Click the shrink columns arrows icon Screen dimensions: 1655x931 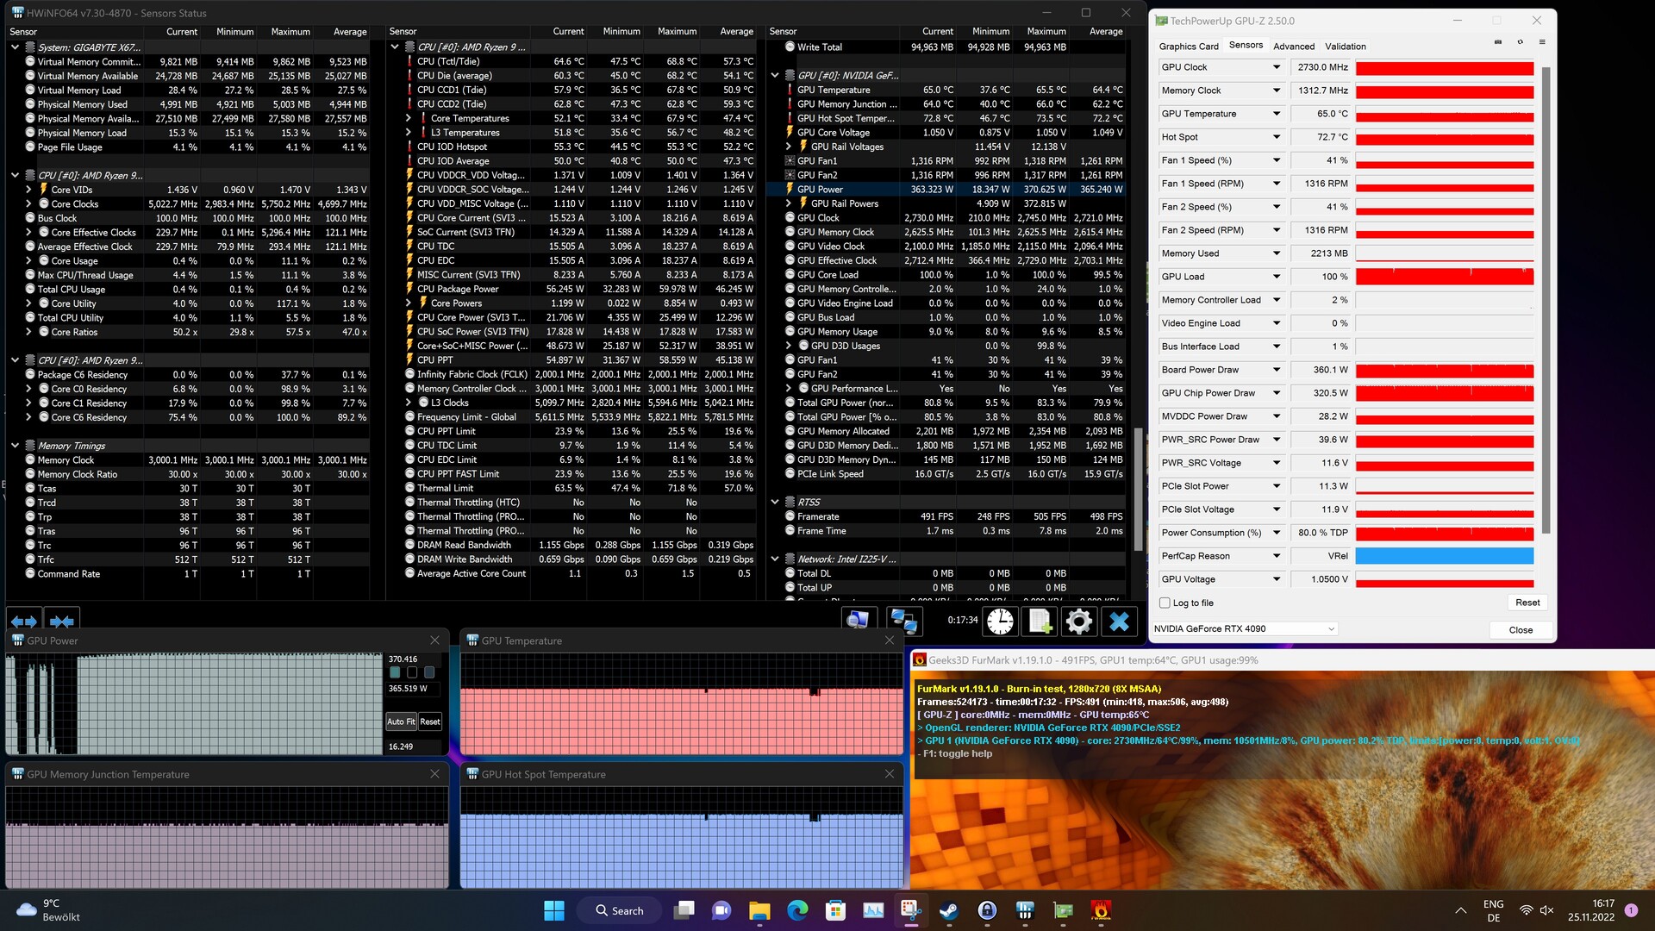point(61,621)
